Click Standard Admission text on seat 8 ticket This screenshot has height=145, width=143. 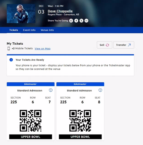click(79, 90)
